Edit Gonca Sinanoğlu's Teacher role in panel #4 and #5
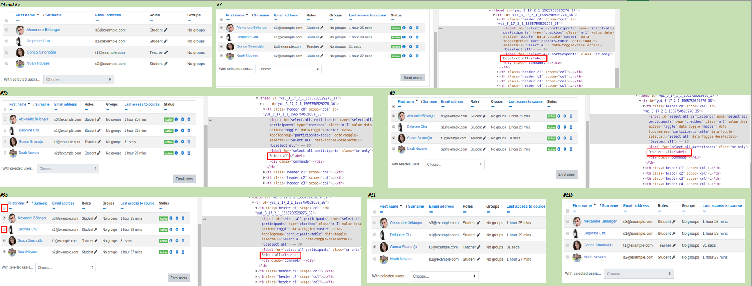This screenshot has height=286, width=752. coord(166,52)
